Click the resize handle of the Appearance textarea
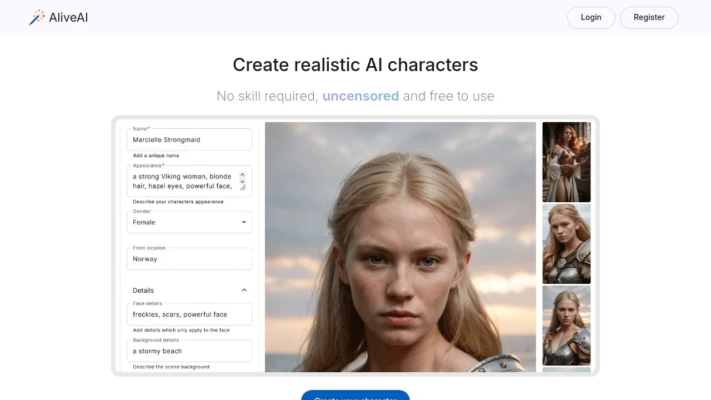This screenshot has width=711, height=400. 243,189
